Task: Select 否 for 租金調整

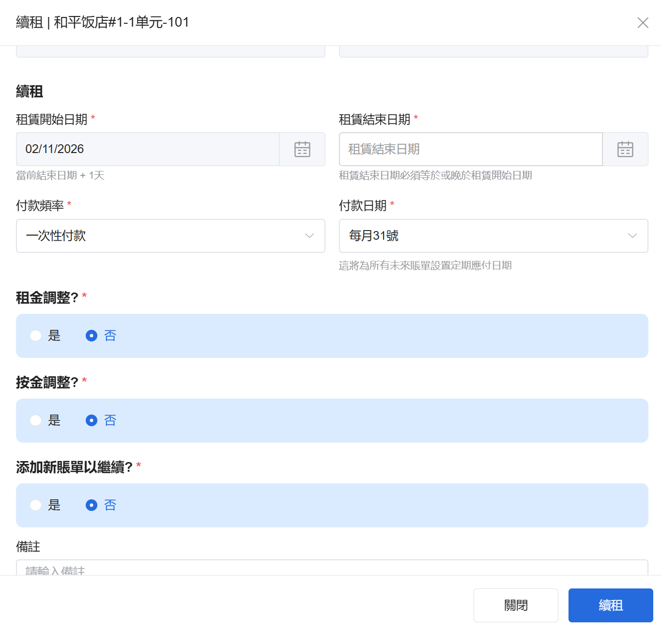Action: pos(92,336)
